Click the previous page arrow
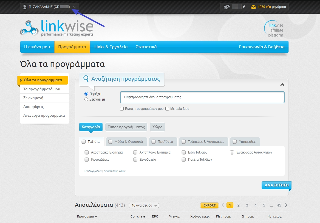Image resolution: width=320 pixels, height=223 pixels. (x=223, y=205)
